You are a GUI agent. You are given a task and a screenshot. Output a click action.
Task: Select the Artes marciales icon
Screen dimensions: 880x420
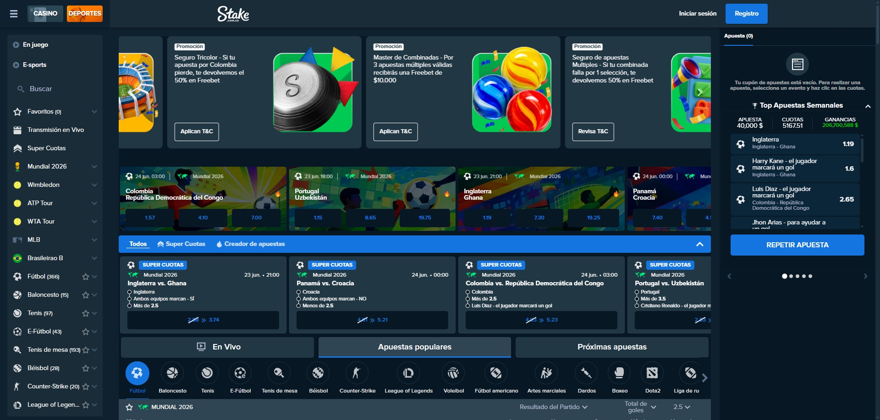546,373
